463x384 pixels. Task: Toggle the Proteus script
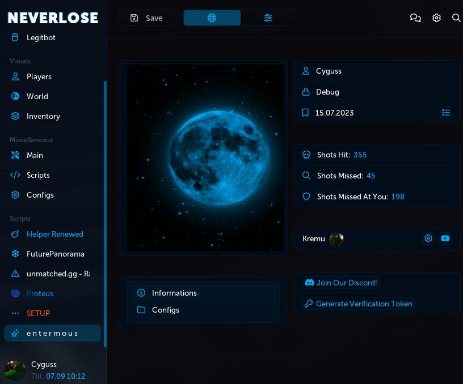pyautogui.click(x=40, y=293)
